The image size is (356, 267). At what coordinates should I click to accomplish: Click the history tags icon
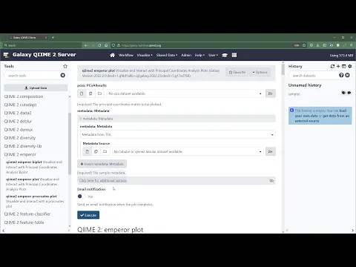(343, 93)
